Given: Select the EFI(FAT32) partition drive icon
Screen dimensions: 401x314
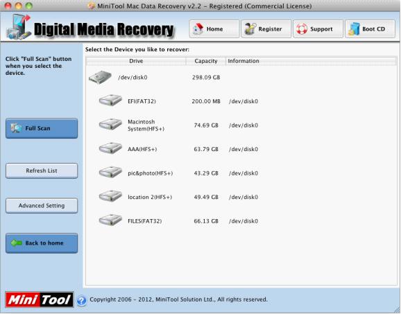Looking at the screenshot, I should (x=110, y=100).
